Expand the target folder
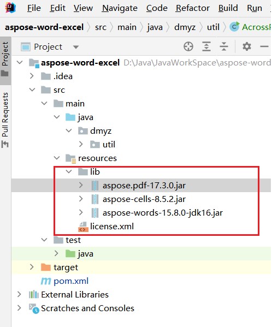 [32, 267]
